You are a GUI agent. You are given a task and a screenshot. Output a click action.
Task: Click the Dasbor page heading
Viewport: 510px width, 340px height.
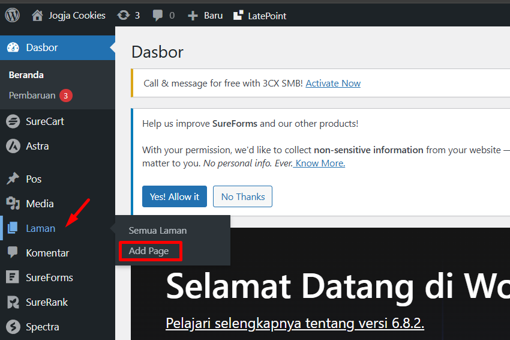[157, 52]
